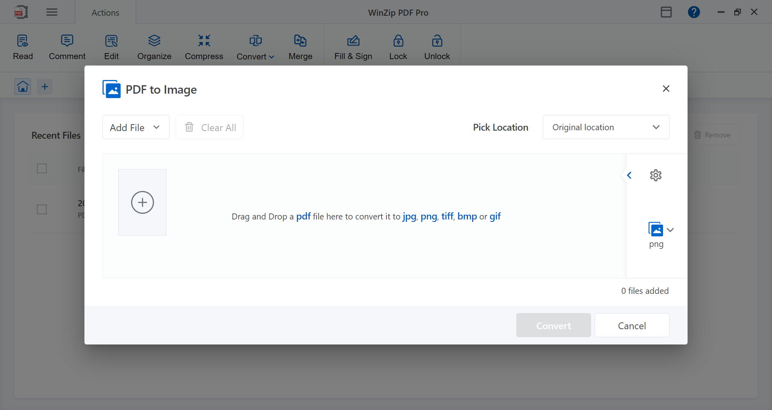Open the Comment tool
Image resolution: width=772 pixels, height=410 pixels.
67,46
